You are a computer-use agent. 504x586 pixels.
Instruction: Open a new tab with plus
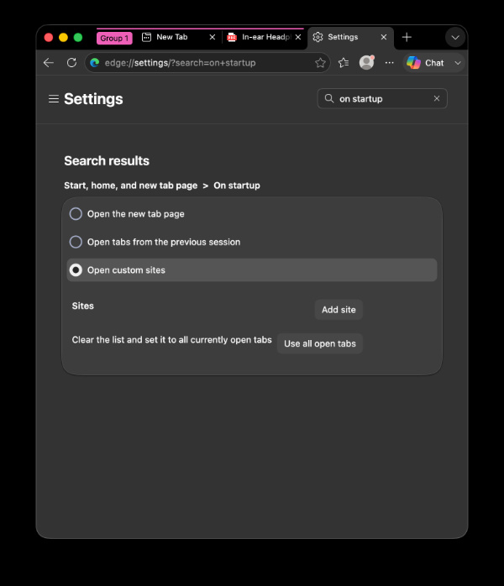(407, 37)
